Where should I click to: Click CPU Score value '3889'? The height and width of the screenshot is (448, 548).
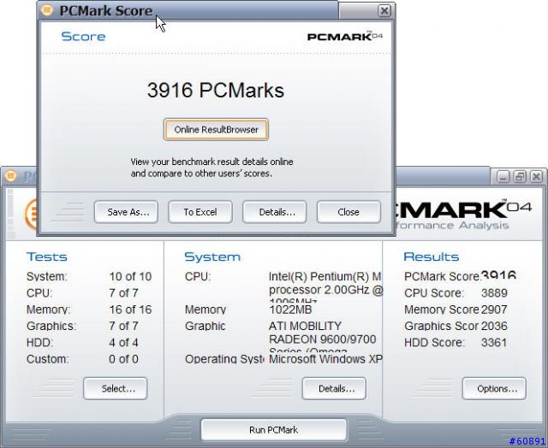494,292
